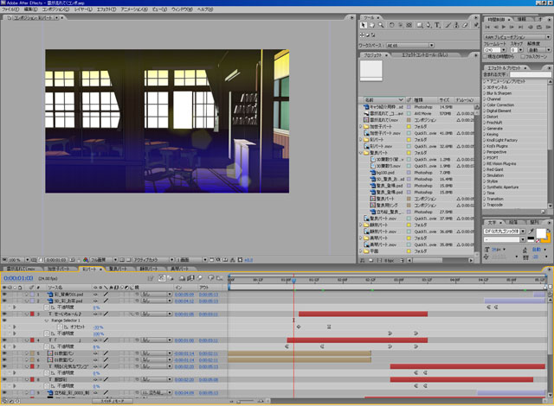Sort project by 名前 column header
Screen dimensions: 554x406
pyautogui.click(x=383, y=100)
